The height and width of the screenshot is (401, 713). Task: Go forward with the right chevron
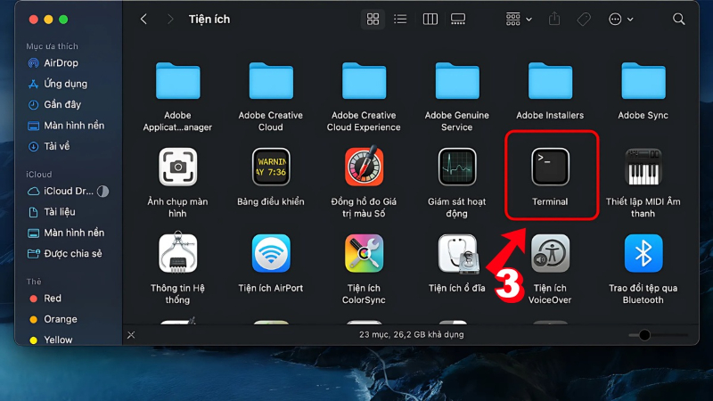(x=170, y=19)
